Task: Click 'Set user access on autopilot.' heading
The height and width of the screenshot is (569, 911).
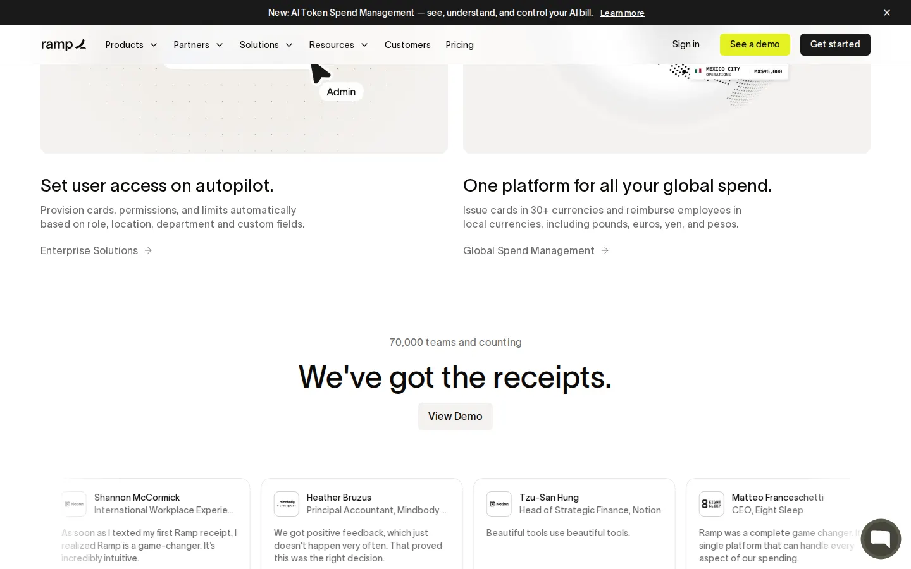Action: [x=157, y=185]
